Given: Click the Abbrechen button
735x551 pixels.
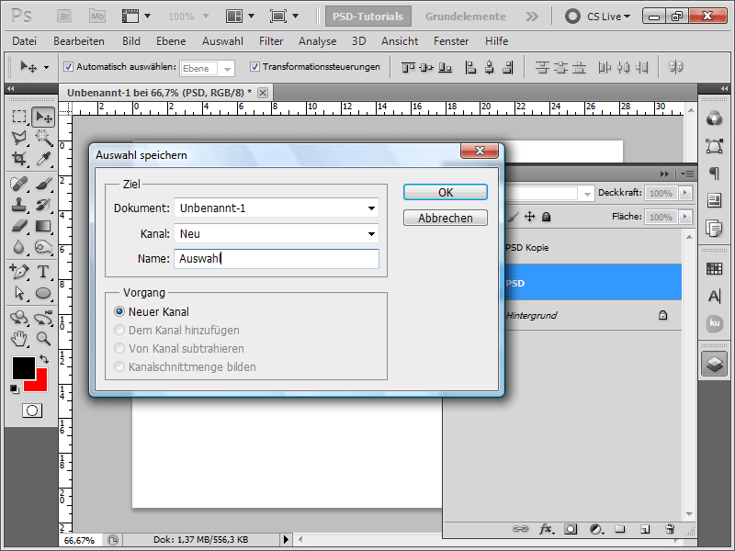Looking at the screenshot, I should pyautogui.click(x=446, y=218).
